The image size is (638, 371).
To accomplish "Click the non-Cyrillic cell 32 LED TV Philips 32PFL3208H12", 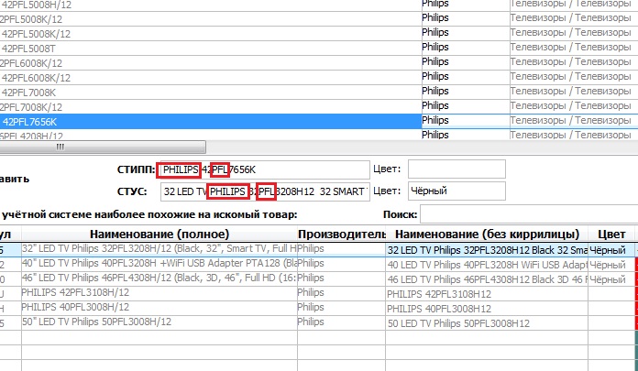I will tap(487, 250).
